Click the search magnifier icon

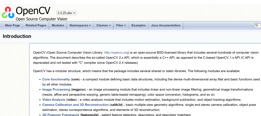[256, 25]
